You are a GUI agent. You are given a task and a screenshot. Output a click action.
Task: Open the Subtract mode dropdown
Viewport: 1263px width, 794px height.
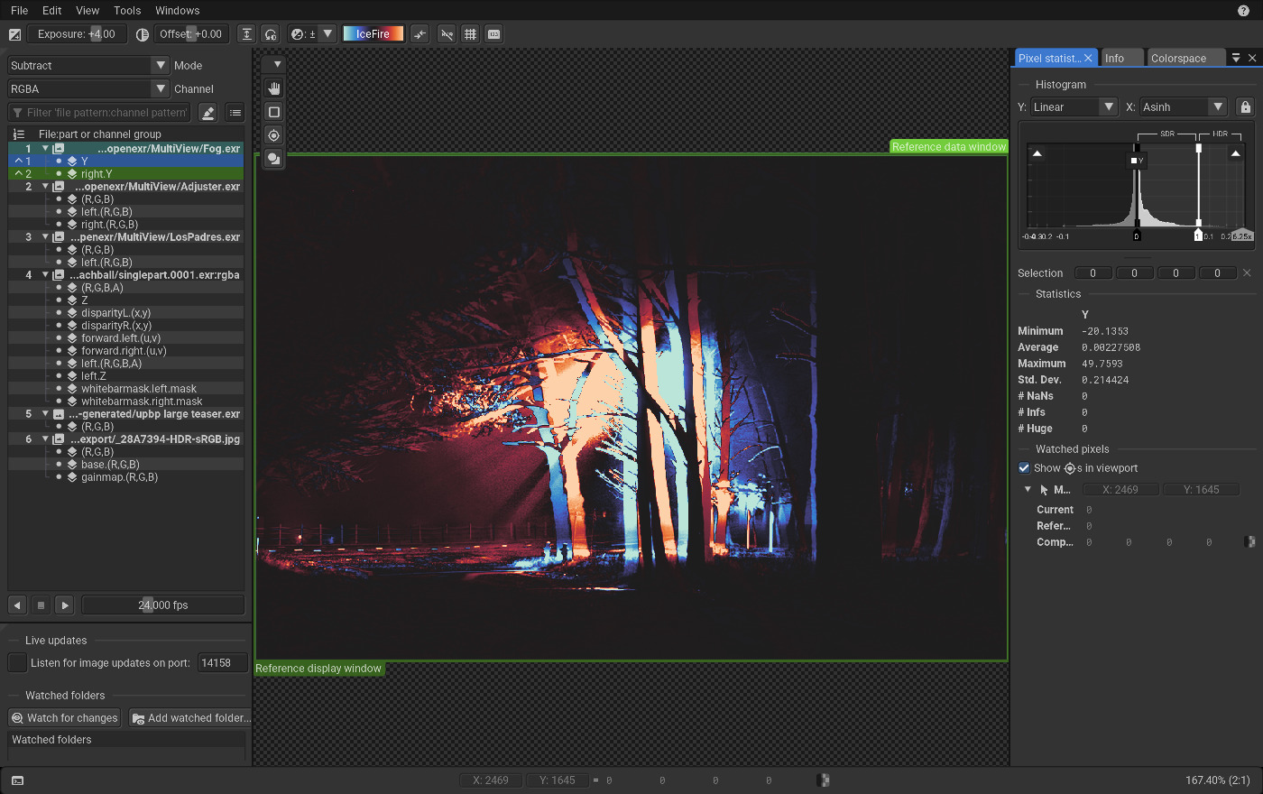pos(88,66)
